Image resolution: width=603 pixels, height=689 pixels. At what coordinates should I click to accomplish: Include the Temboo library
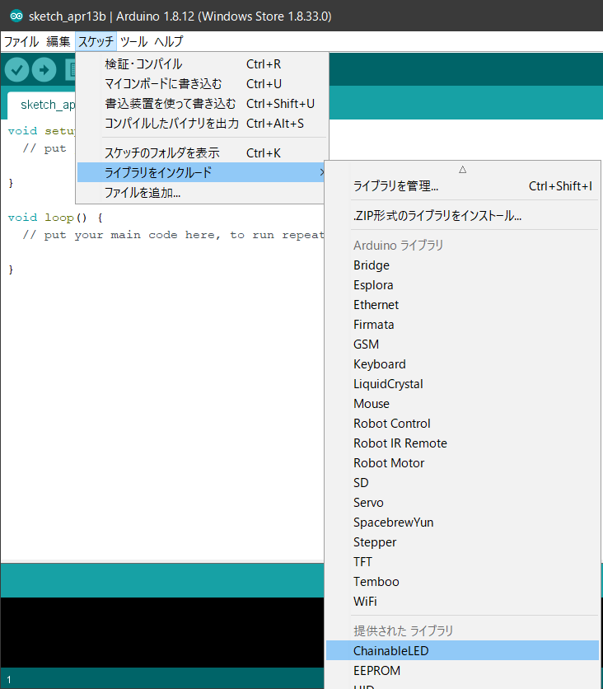pos(462,582)
